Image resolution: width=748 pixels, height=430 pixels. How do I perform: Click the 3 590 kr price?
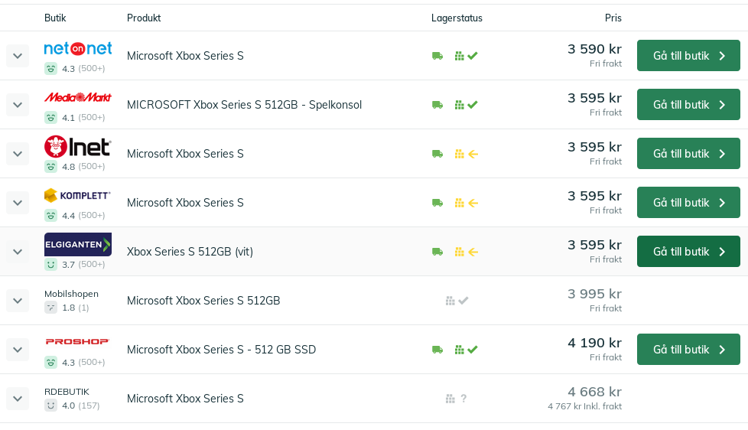[594, 49]
